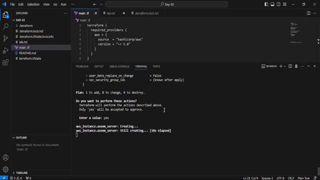
Task: Open the Manage settings gear
Action: pos(5,169)
